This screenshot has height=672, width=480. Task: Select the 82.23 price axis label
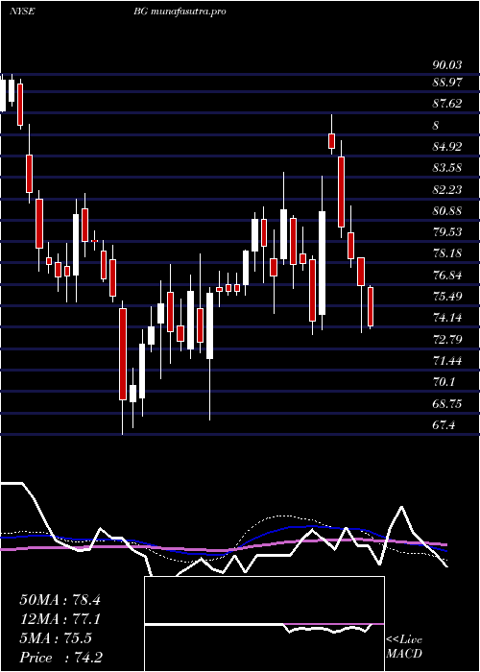447,189
